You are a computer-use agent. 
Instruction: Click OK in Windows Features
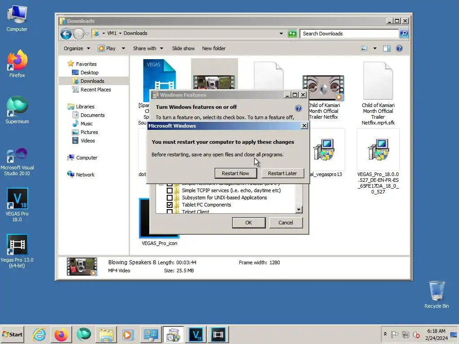[248, 223]
